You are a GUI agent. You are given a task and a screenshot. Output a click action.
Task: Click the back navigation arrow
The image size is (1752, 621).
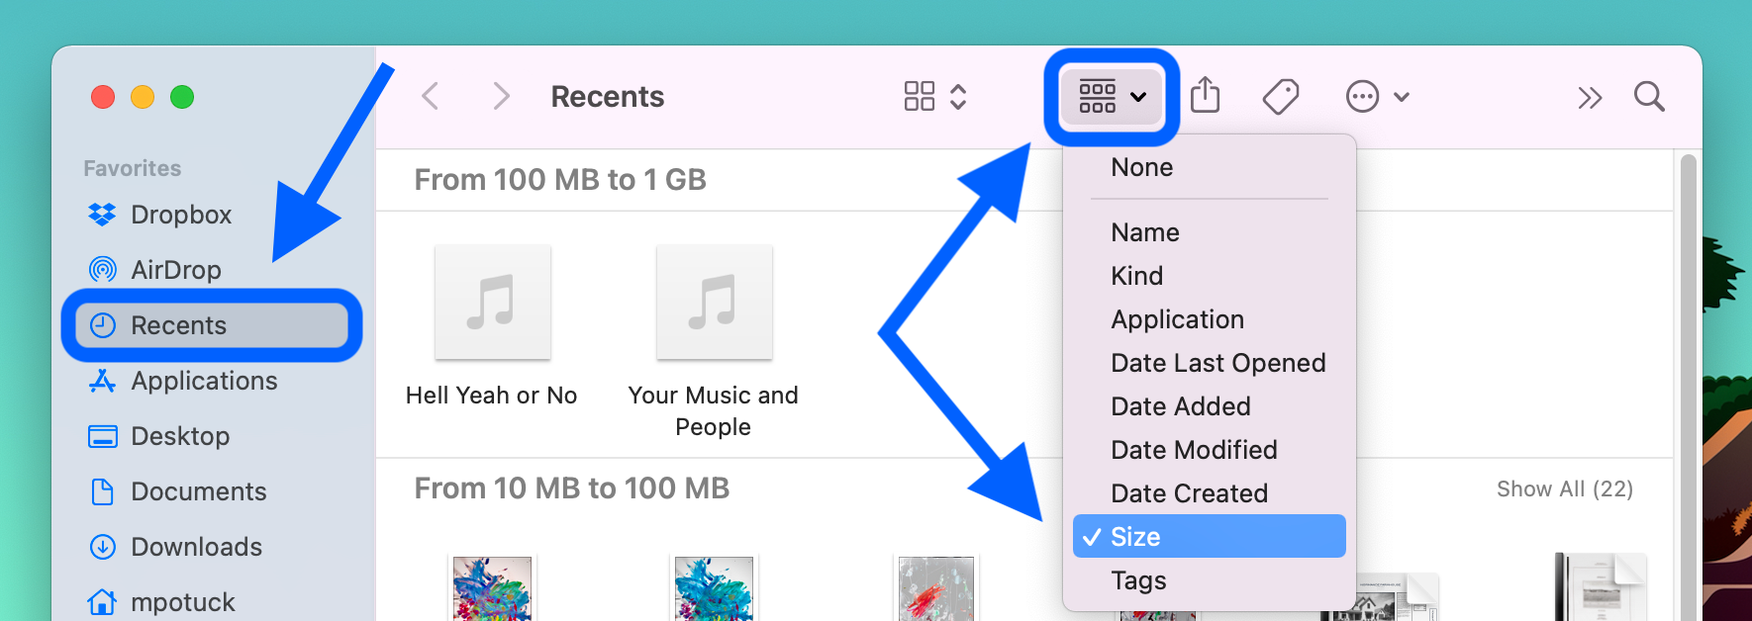tap(430, 96)
